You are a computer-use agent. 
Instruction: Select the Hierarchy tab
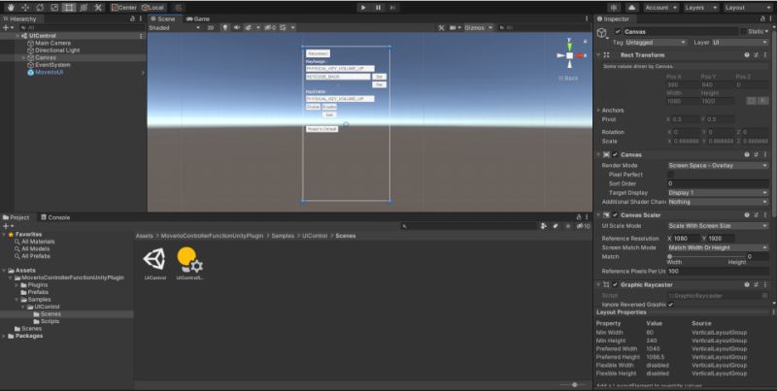click(19, 18)
